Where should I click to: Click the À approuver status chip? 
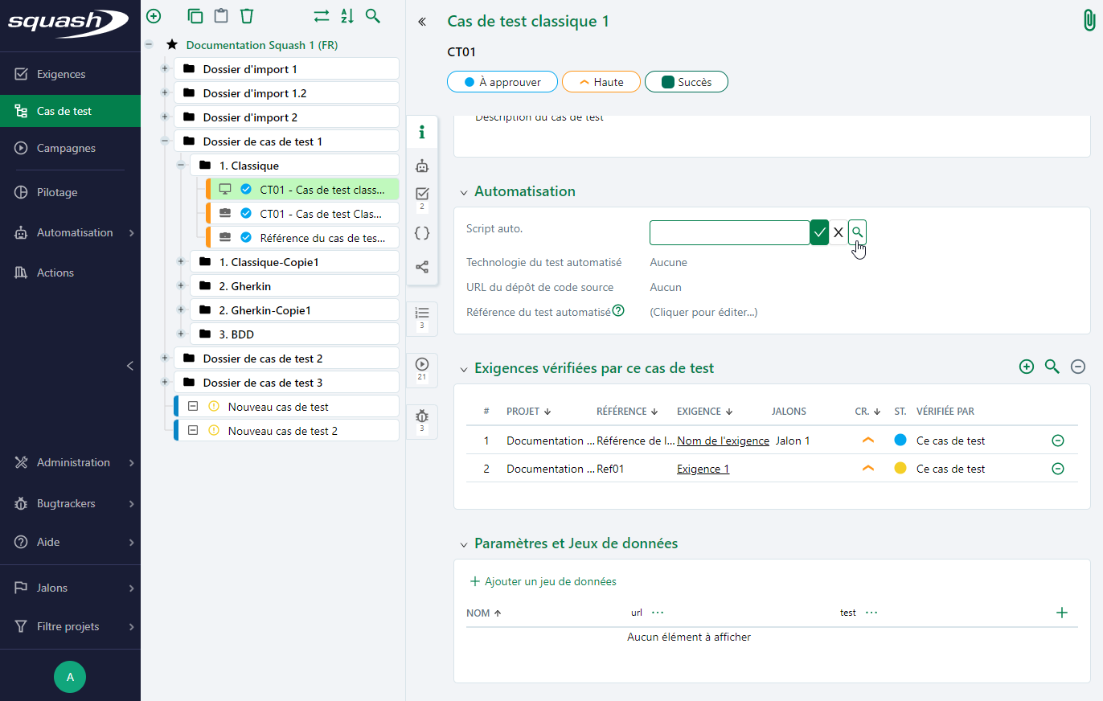coord(502,81)
